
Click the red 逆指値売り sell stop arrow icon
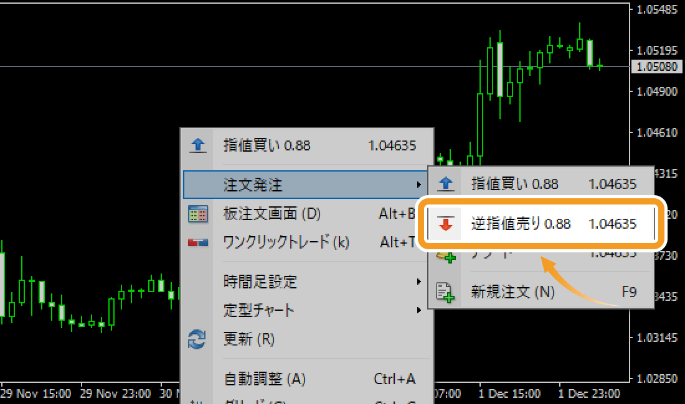tap(446, 224)
